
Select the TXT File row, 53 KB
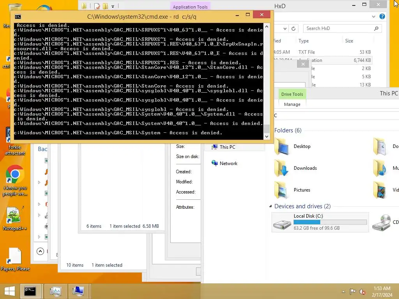[323, 52]
